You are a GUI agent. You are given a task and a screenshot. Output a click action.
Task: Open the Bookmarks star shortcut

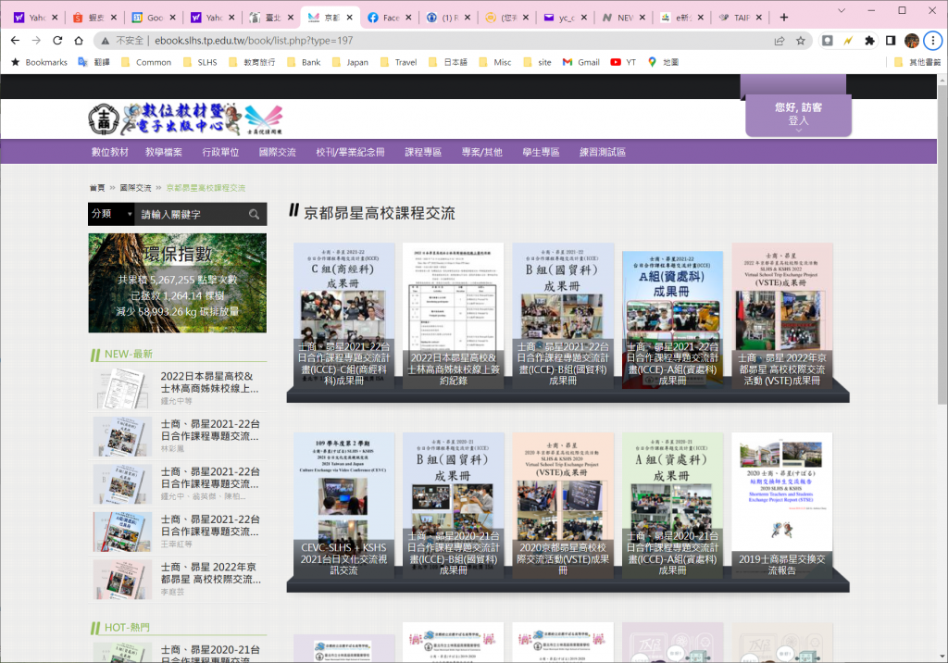tap(39, 62)
